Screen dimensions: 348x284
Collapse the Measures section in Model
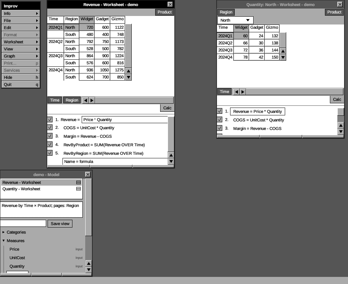[4, 241]
